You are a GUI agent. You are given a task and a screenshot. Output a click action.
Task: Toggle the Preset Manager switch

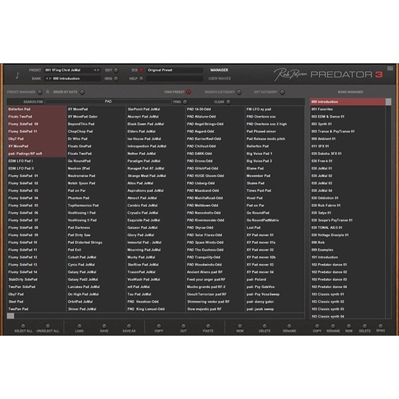(40, 92)
